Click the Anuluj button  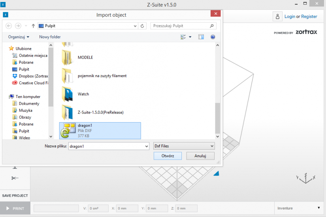[200, 156]
